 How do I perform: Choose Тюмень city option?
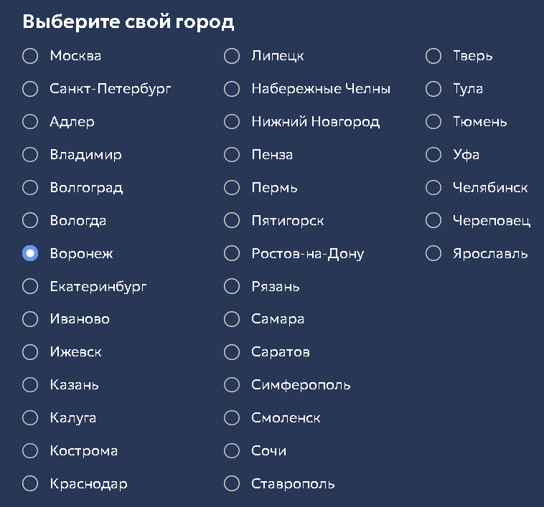point(433,122)
